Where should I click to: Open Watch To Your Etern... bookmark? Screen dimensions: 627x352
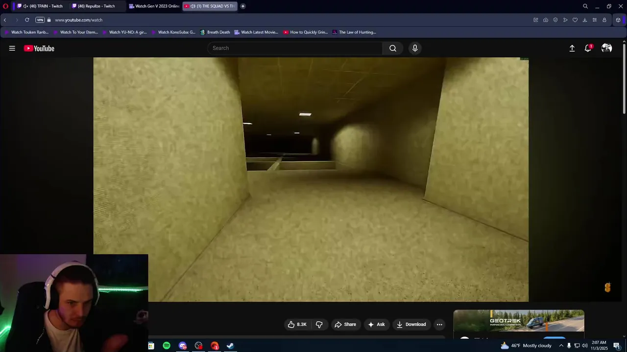click(76, 32)
